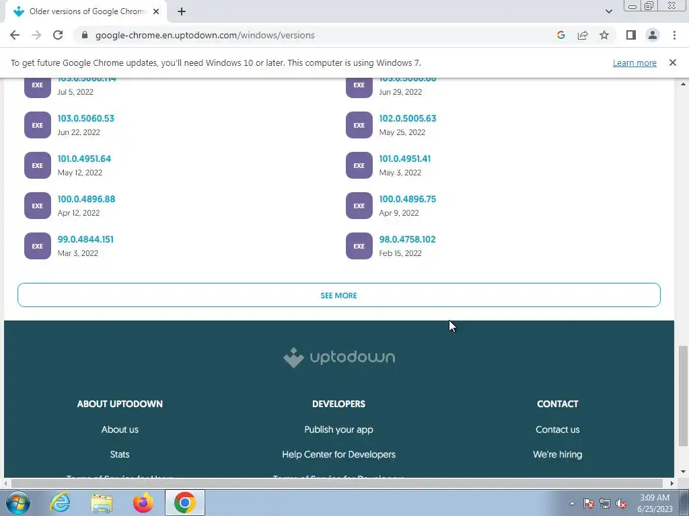Click the horizontal scrollbar right arrow
The width and height of the screenshot is (689, 516).
click(x=672, y=483)
